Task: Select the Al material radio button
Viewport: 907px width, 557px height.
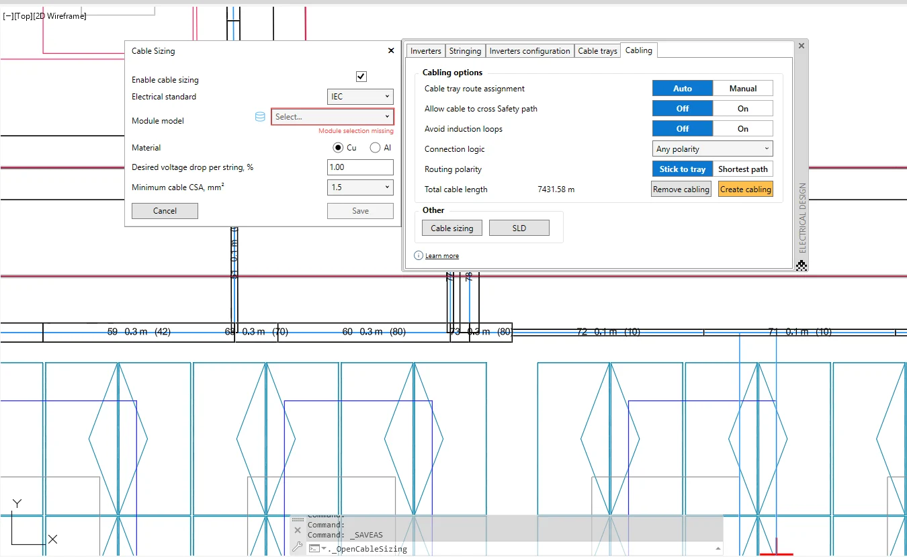Action: (375, 148)
